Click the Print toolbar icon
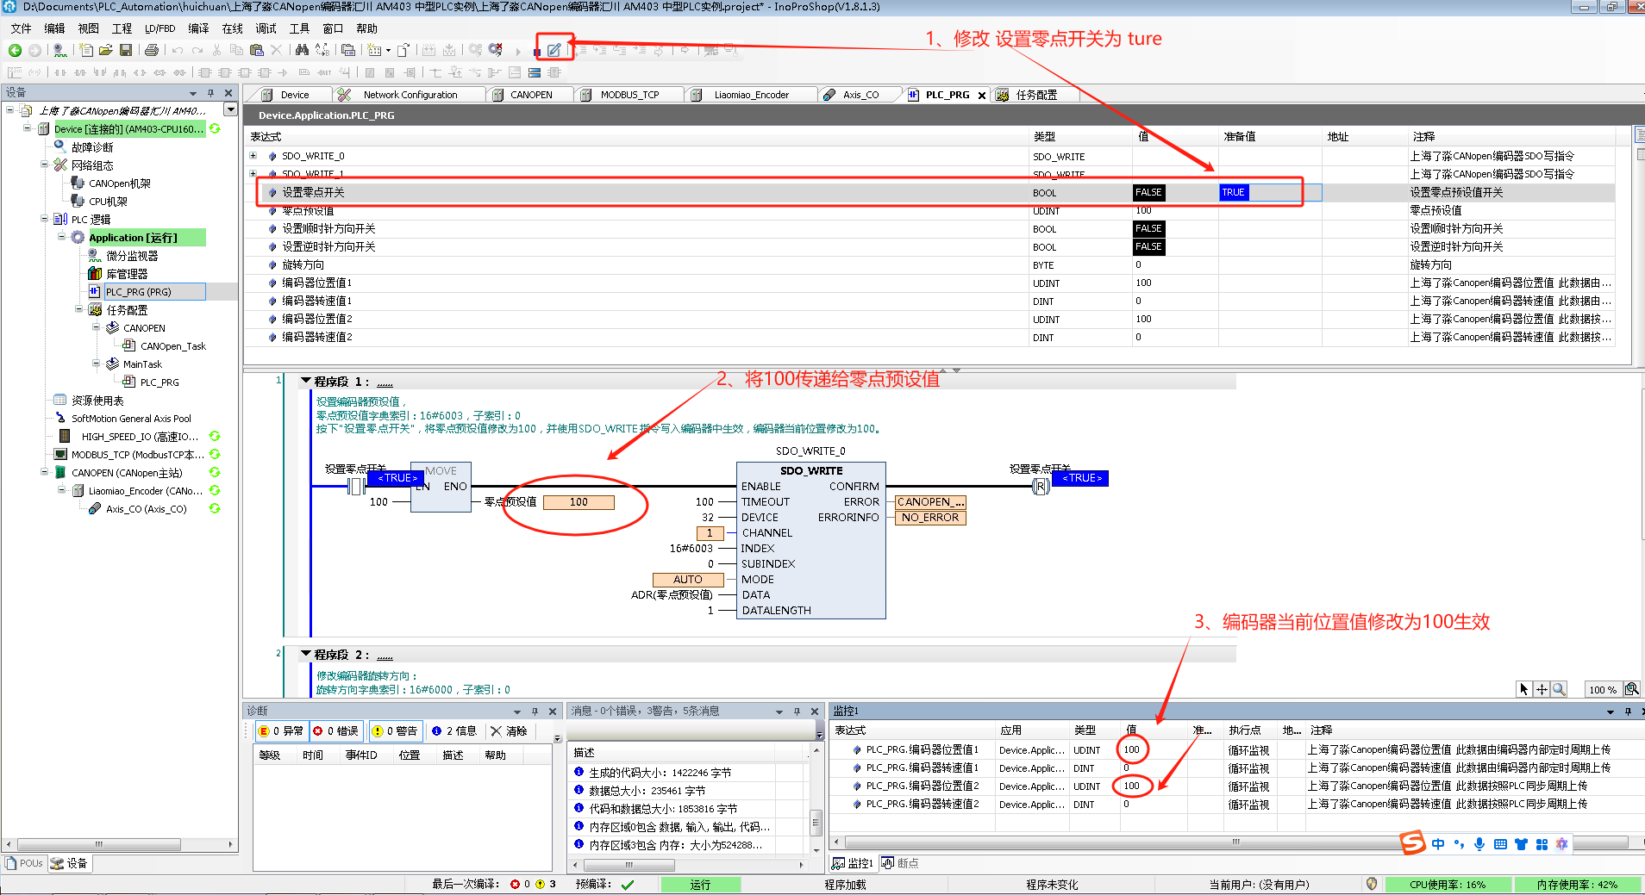Image resolution: width=1645 pixels, height=895 pixels. [152, 50]
